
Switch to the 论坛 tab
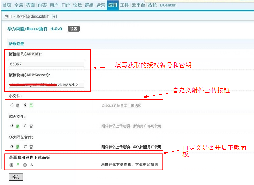77,5
